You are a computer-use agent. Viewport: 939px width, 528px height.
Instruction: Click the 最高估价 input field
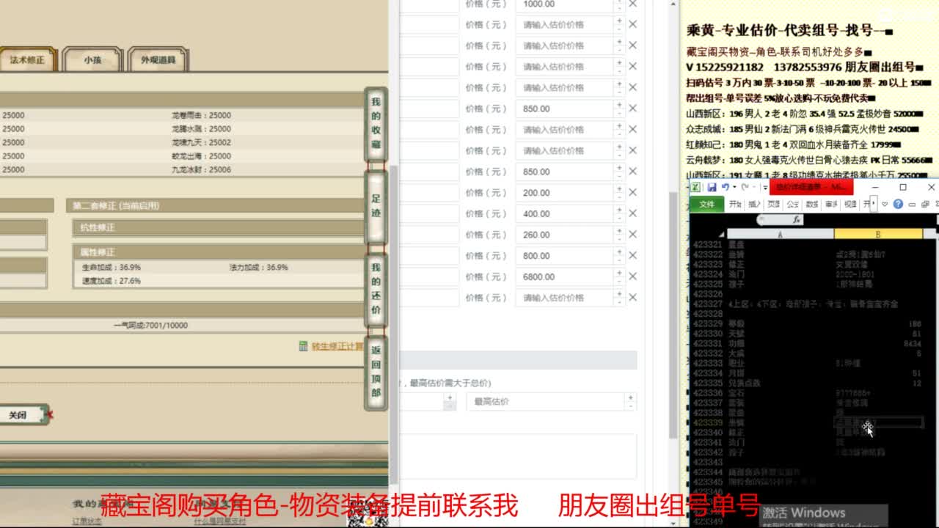coord(545,402)
